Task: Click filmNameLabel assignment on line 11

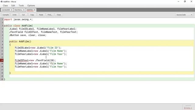Action: [x=41, y=51]
